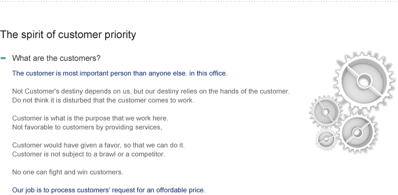
Task: Click the small left gear in the graphic
Action: coord(326,112)
